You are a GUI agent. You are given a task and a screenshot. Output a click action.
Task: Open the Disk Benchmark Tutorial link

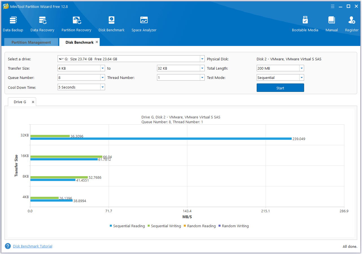tap(32, 246)
